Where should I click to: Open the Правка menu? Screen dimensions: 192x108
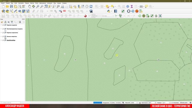[8, 3]
